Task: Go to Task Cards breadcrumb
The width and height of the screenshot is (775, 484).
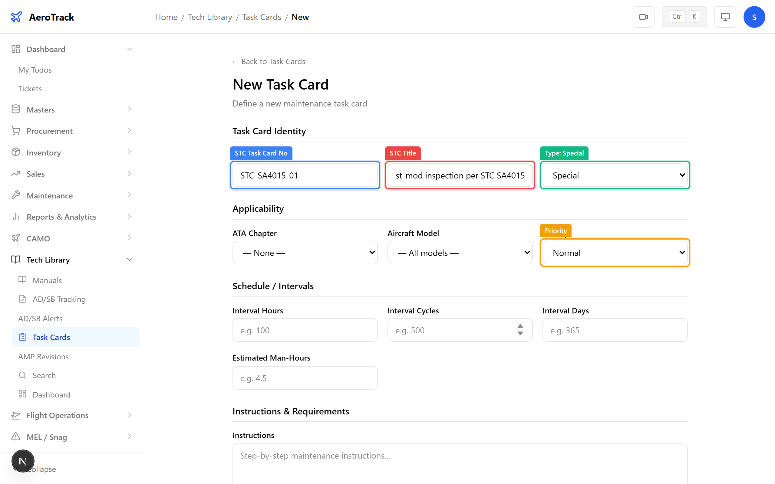Action: coord(261,17)
